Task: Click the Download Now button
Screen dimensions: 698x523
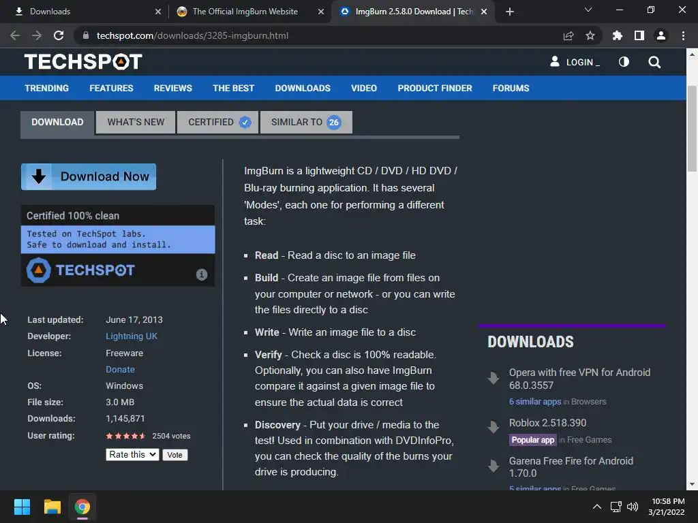Action: (x=89, y=176)
